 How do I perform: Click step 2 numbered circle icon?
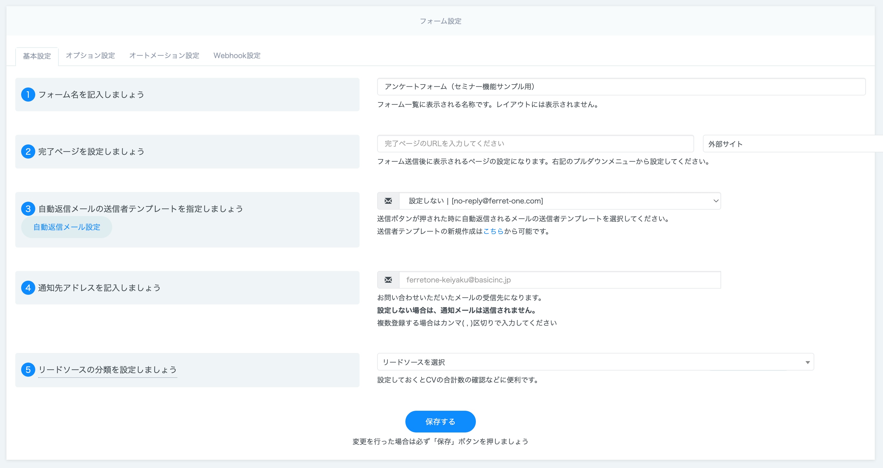tap(28, 151)
